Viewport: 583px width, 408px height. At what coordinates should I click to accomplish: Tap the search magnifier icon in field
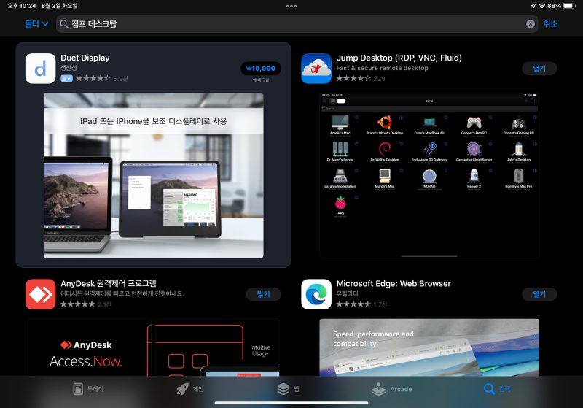[x=64, y=24]
